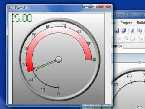The image size is (145, 109).
Task: Click the lock icon on the Design tab
Action: tap(121, 46)
